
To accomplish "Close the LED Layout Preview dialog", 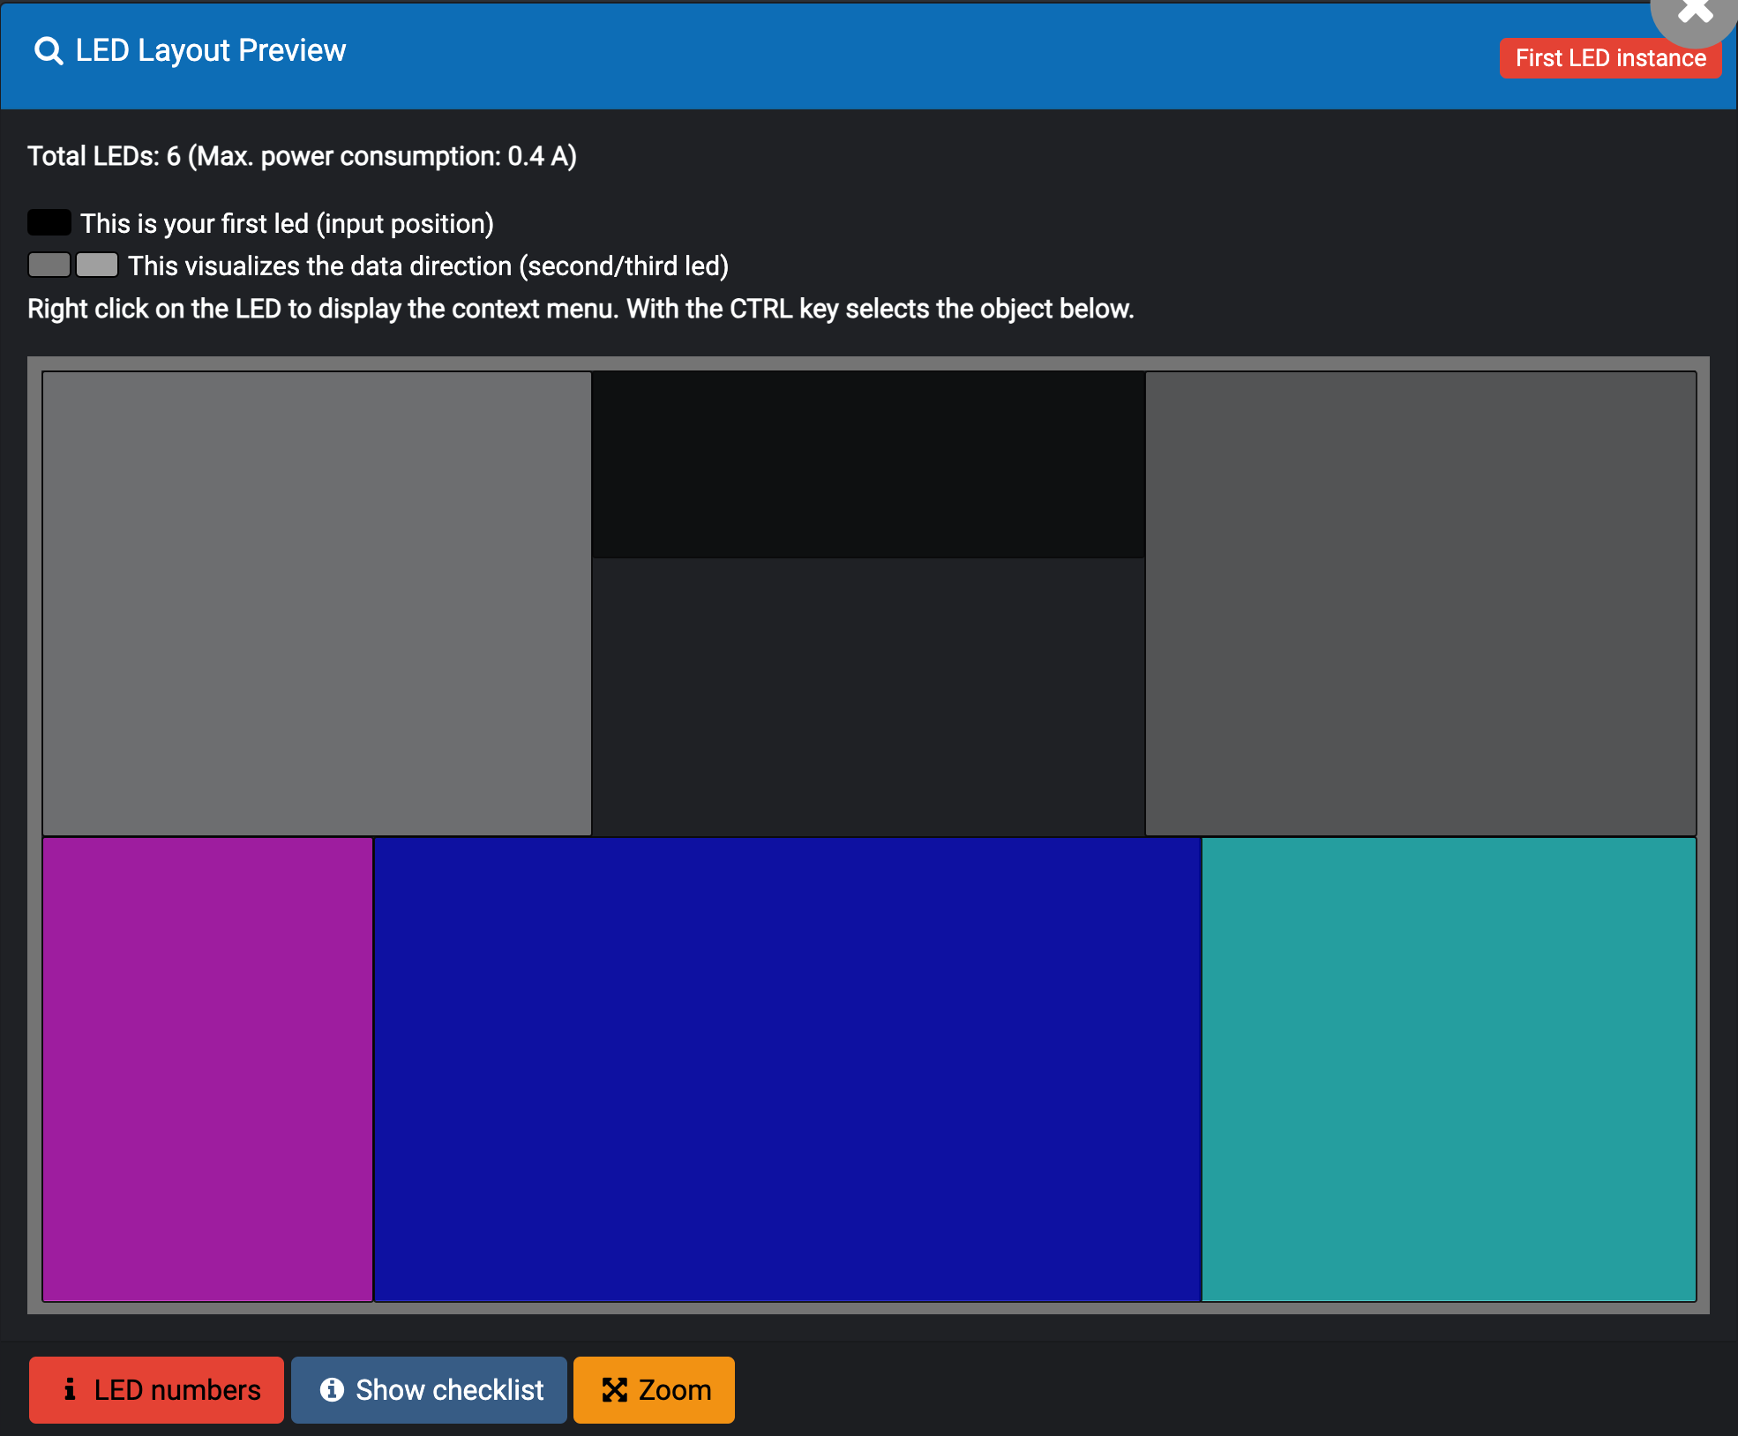I will click(1694, 12).
